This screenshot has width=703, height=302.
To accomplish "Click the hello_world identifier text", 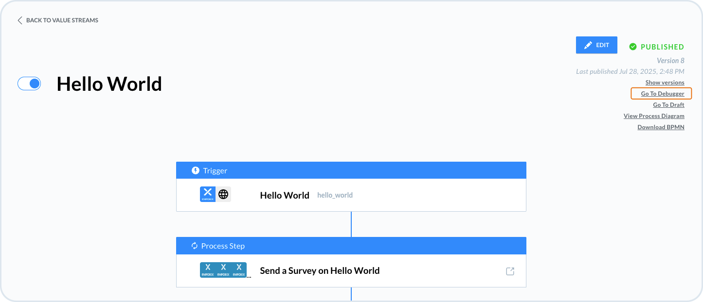I will point(335,195).
